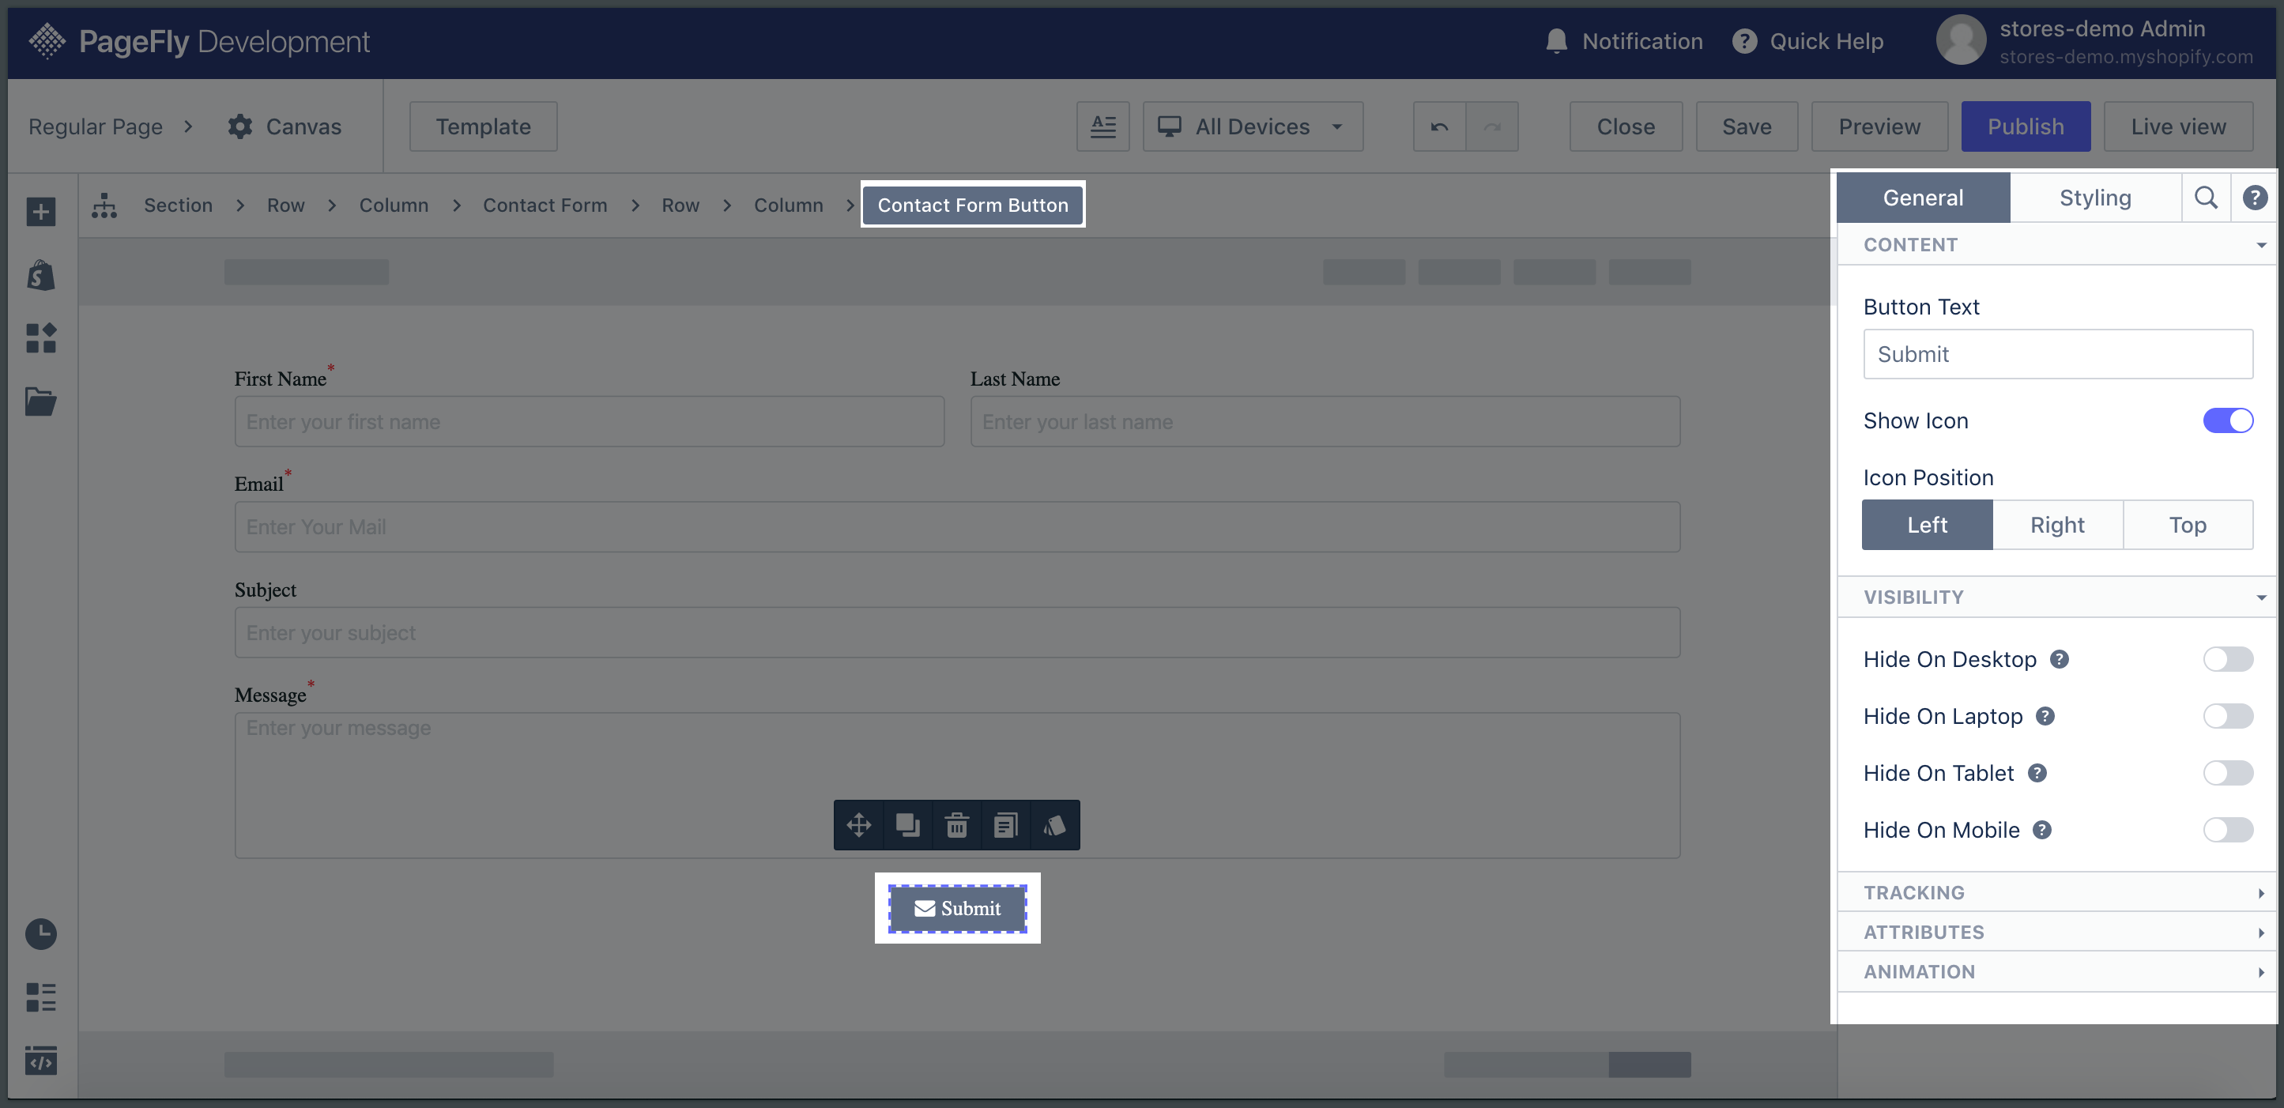Click the Canvas settings gear icon
The image size is (2284, 1108).
point(239,126)
